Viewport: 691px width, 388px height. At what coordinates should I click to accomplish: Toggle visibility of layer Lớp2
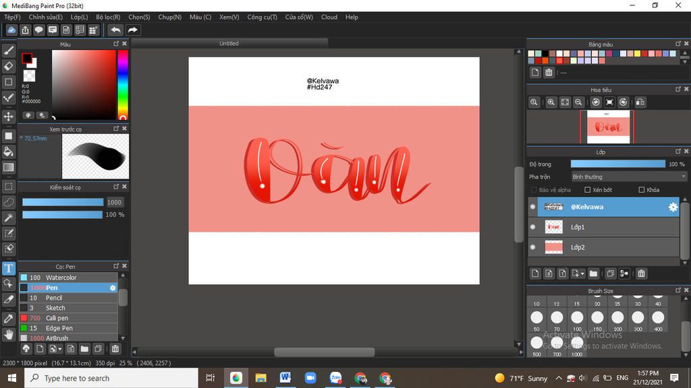click(x=533, y=247)
